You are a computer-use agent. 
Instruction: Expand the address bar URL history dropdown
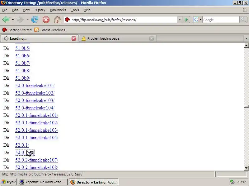point(180,20)
